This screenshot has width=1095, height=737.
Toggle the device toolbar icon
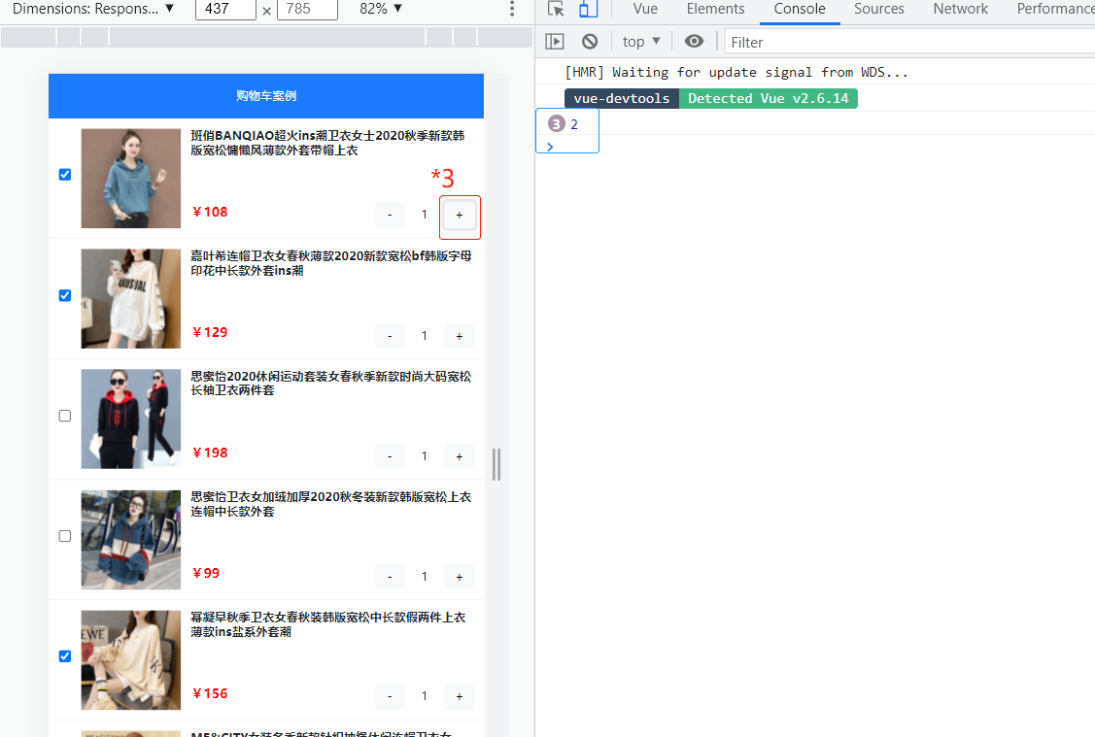588,9
